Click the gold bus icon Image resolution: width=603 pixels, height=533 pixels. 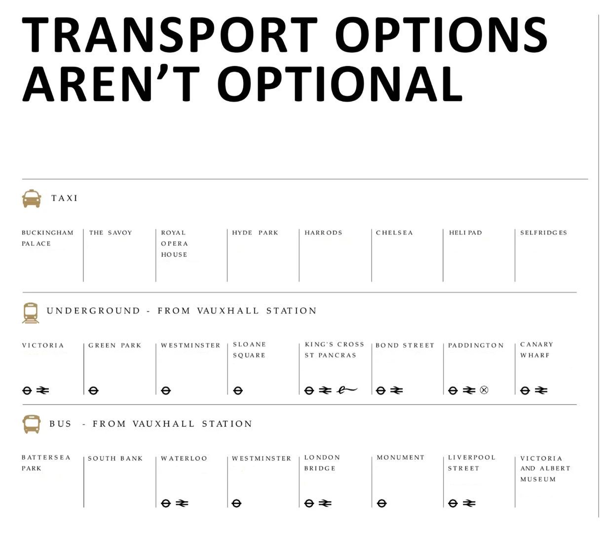[32, 424]
